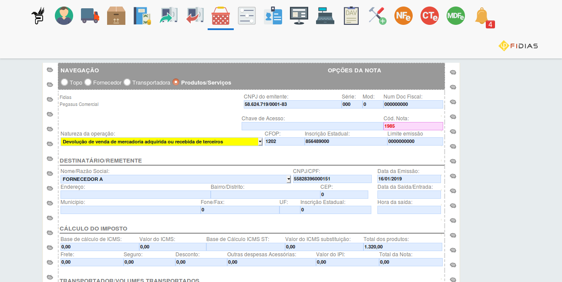The image size is (562, 282).
Task: Open the orange NFe icon
Action: tap(404, 16)
